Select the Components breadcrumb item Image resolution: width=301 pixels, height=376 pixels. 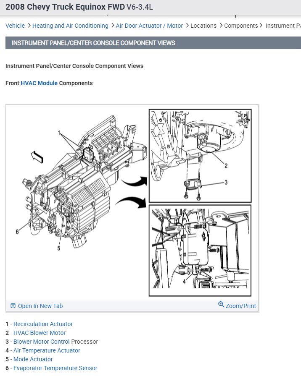[241, 26]
